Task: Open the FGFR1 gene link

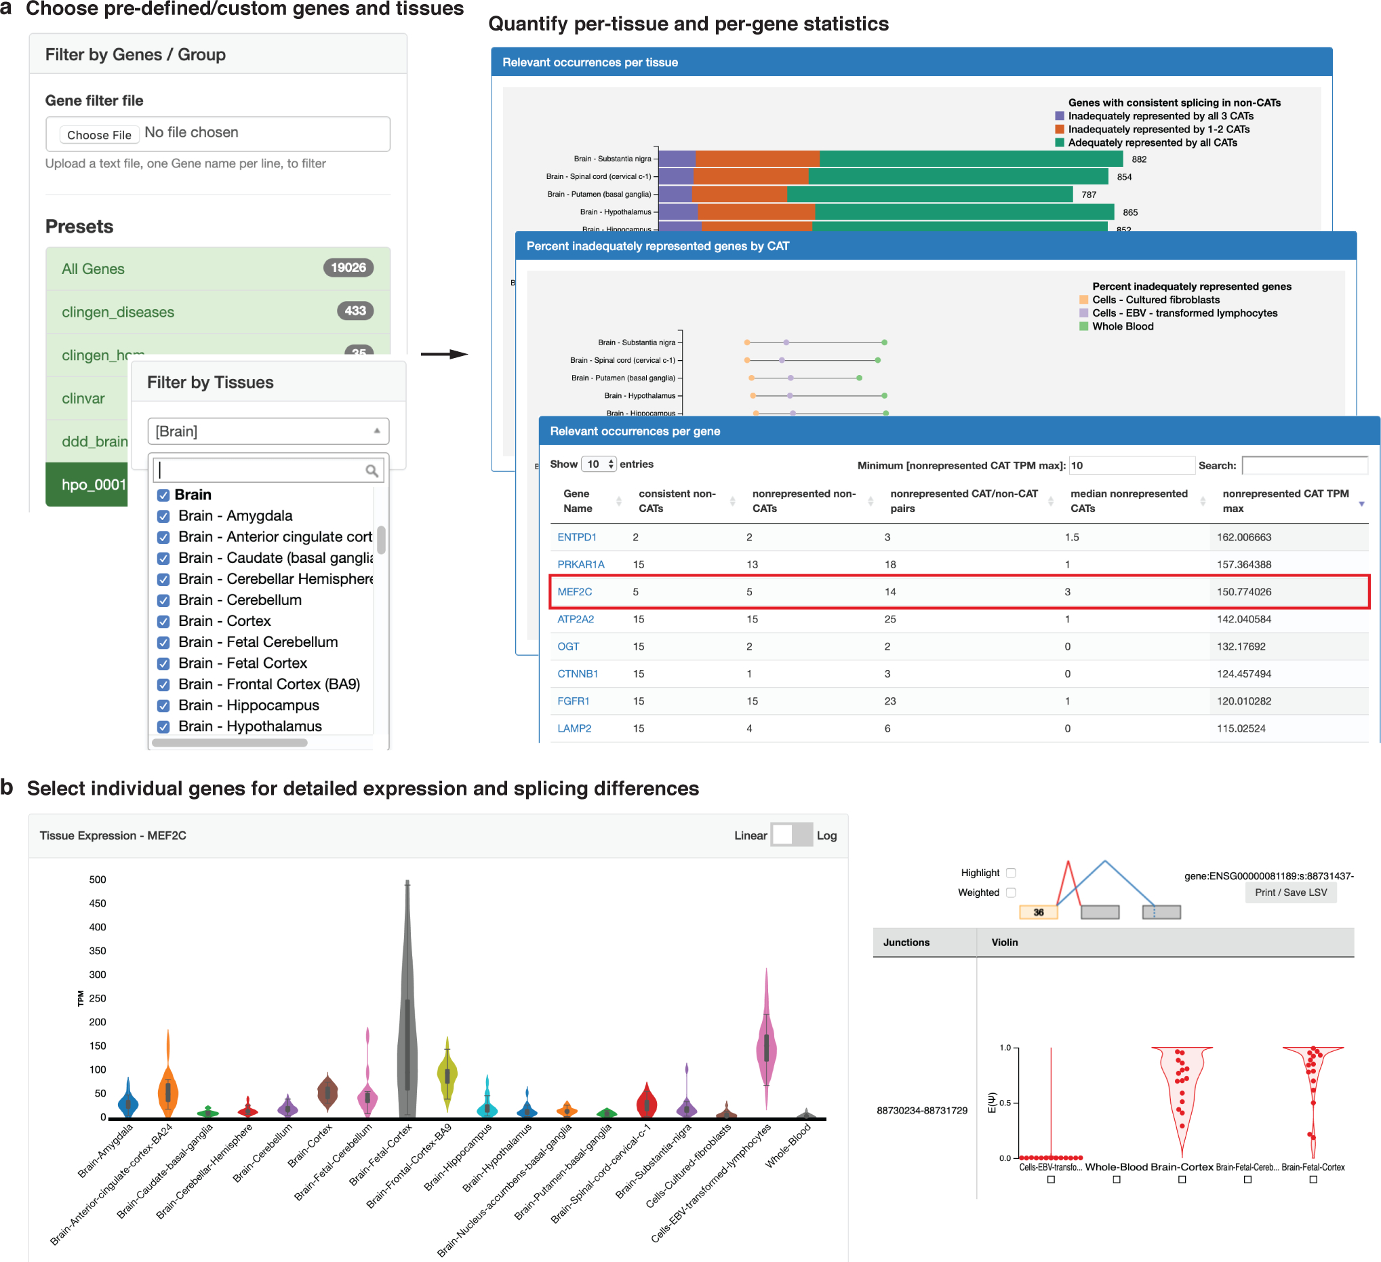Action: pyautogui.click(x=574, y=702)
